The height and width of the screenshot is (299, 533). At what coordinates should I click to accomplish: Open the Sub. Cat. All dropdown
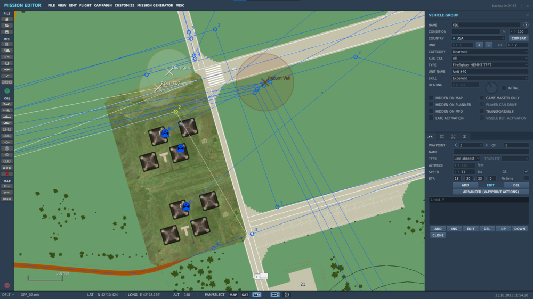pos(490,59)
